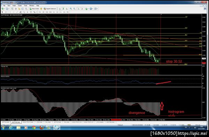Switch to bar chart display
Viewport: 209px width, 137px height.
coord(60,9)
